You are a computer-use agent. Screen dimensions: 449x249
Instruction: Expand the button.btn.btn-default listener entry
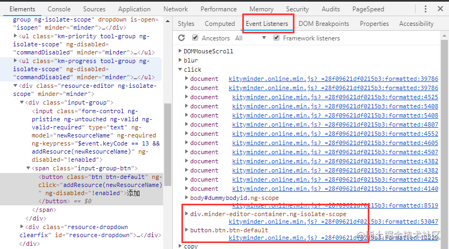[186, 230]
